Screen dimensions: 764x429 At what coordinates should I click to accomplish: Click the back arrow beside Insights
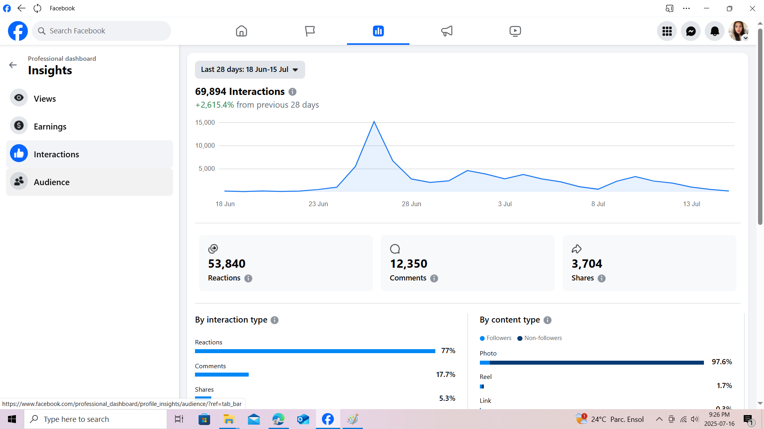(x=13, y=65)
